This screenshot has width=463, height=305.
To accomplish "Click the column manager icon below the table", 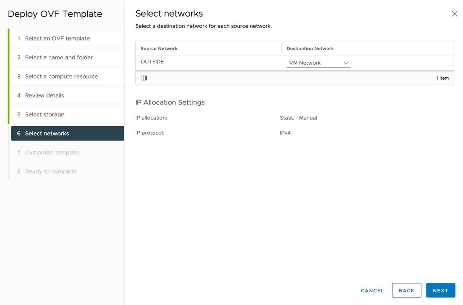I will click(x=144, y=78).
